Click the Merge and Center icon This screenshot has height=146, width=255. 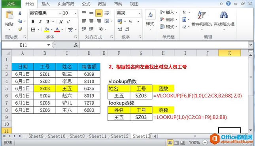click(x=107, y=21)
